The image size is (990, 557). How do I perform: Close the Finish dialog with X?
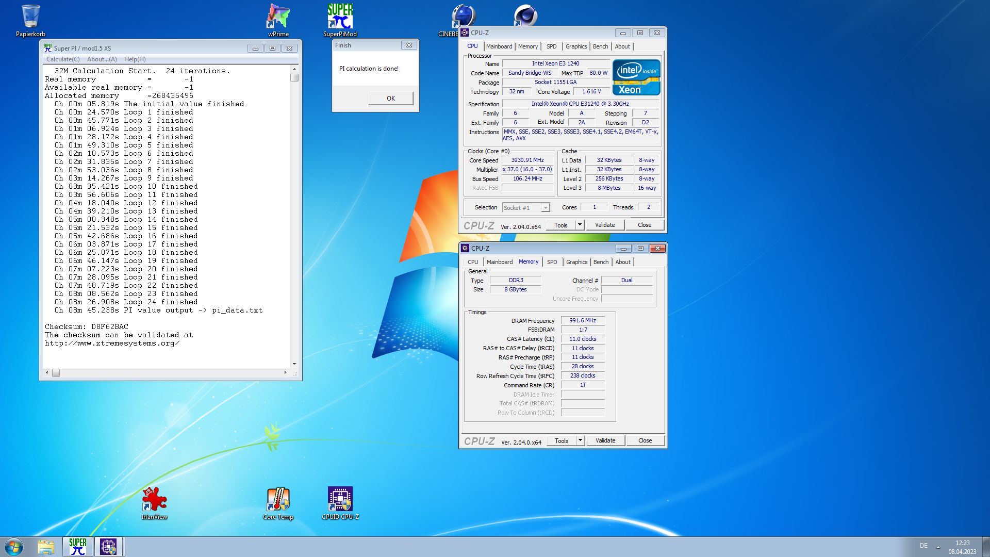coord(409,45)
